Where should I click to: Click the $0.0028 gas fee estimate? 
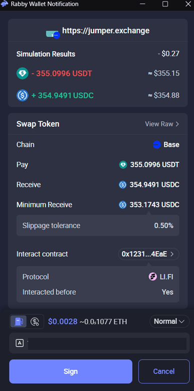click(x=63, y=322)
